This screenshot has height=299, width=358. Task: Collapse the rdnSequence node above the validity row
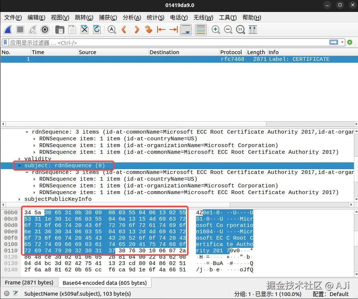pos(27,132)
